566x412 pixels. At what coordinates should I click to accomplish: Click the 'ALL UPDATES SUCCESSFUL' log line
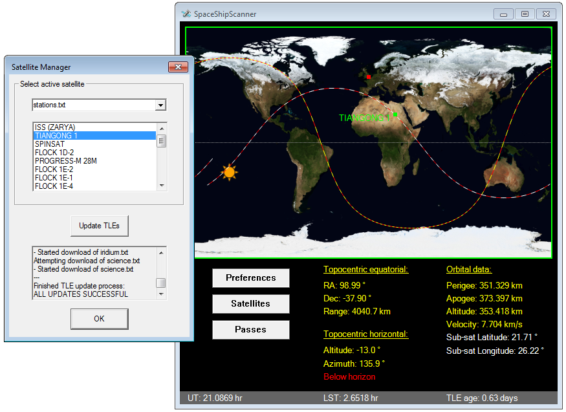pyautogui.click(x=81, y=294)
